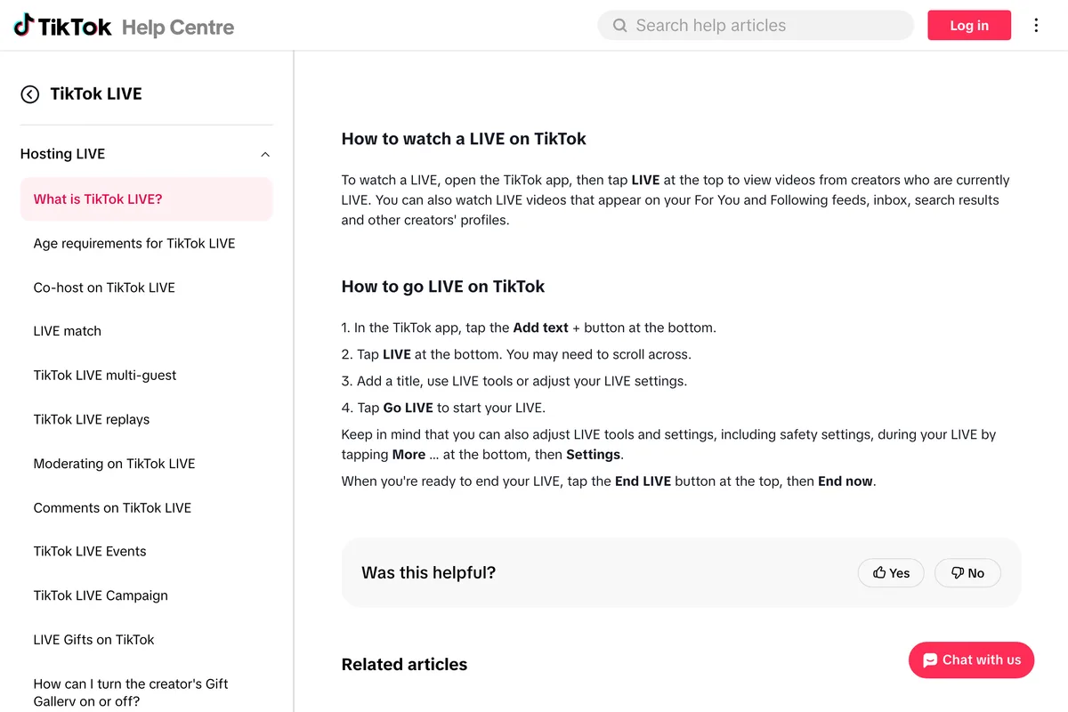Click the Hosting LIVE section label
Screen dimensions: 1068x712
[62, 154]
